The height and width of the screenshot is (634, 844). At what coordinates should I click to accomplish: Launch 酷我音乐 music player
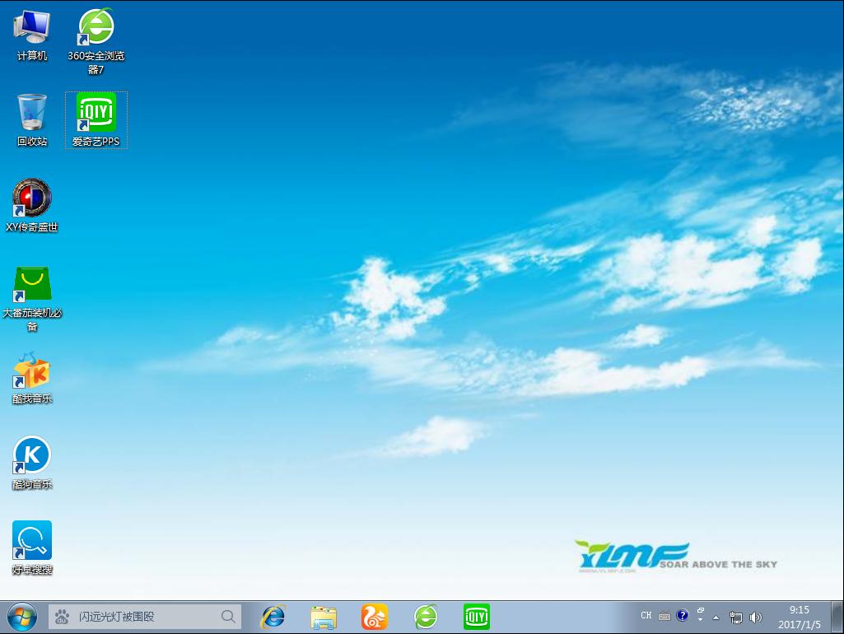pyautogui.click(x=31, y=372)
